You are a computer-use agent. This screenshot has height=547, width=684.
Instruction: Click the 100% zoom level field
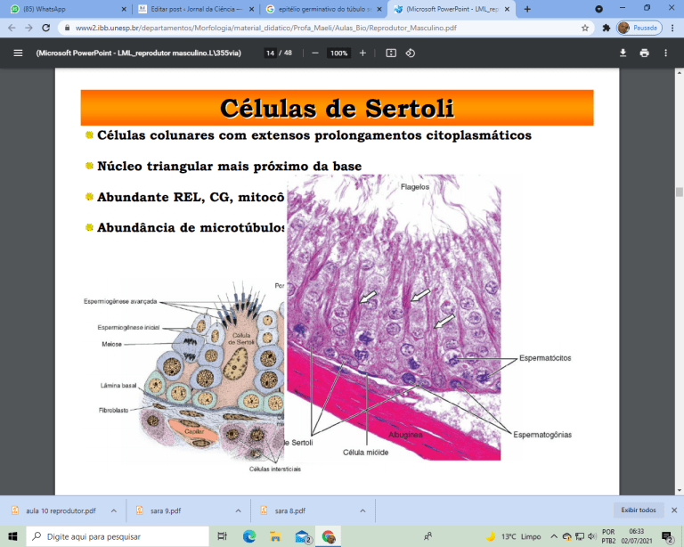click(x=339, y=53)
